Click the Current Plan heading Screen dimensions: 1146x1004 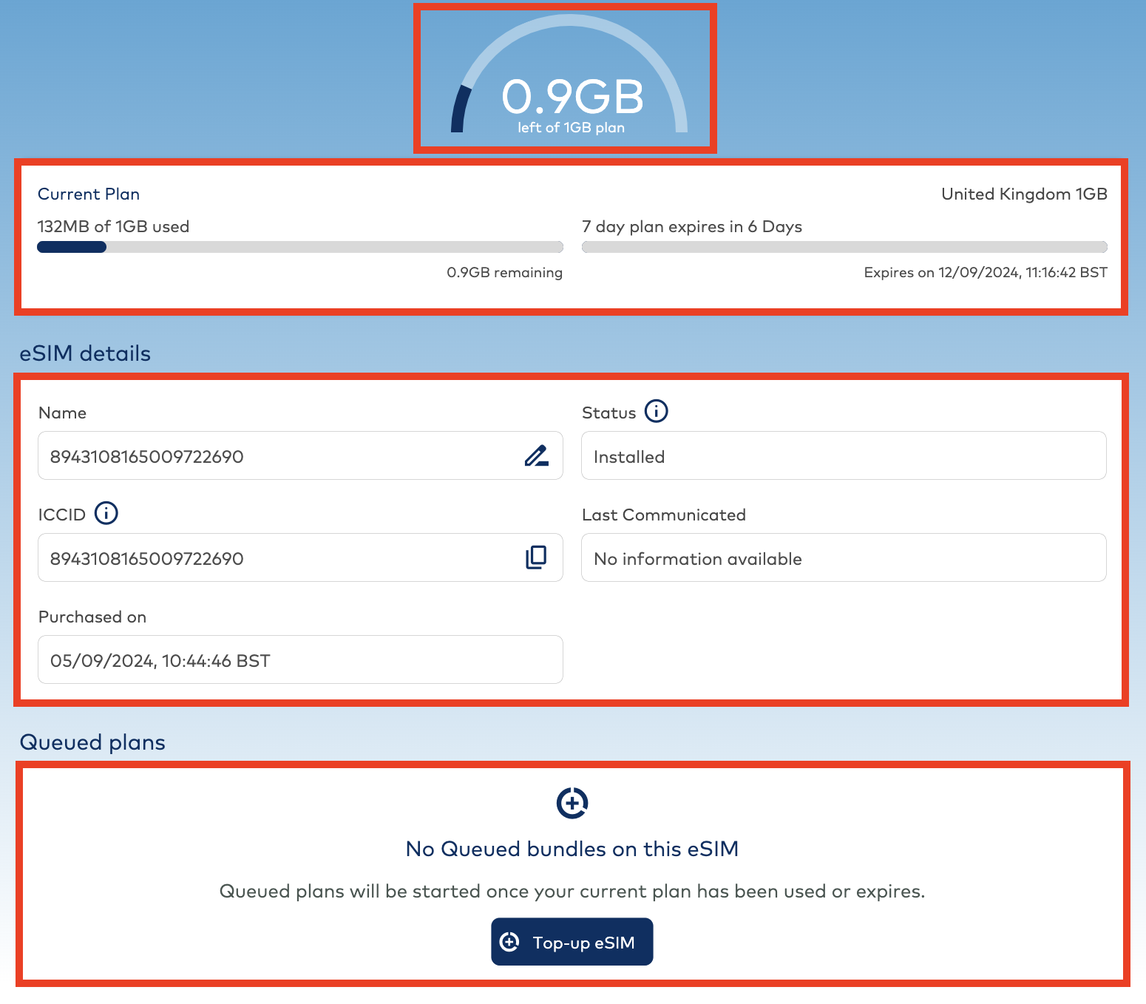[89, 194]
